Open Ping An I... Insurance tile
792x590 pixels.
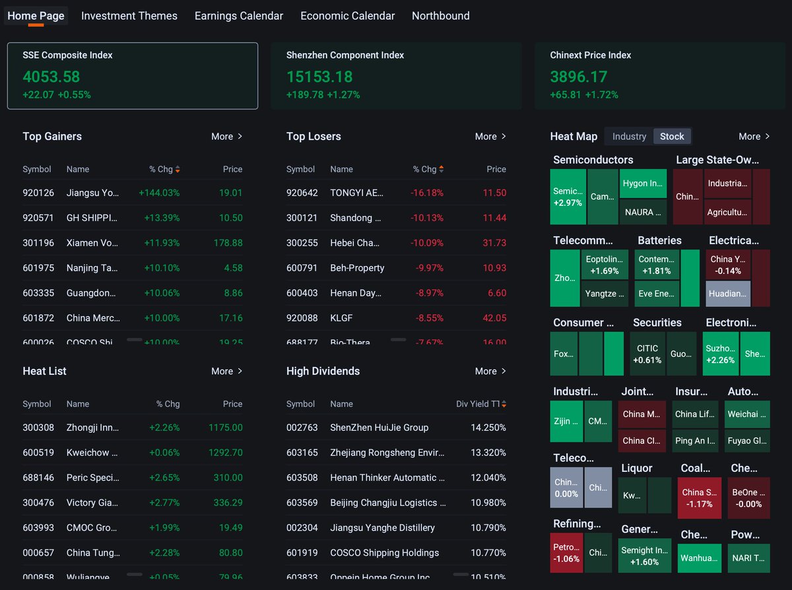point(694,440)
